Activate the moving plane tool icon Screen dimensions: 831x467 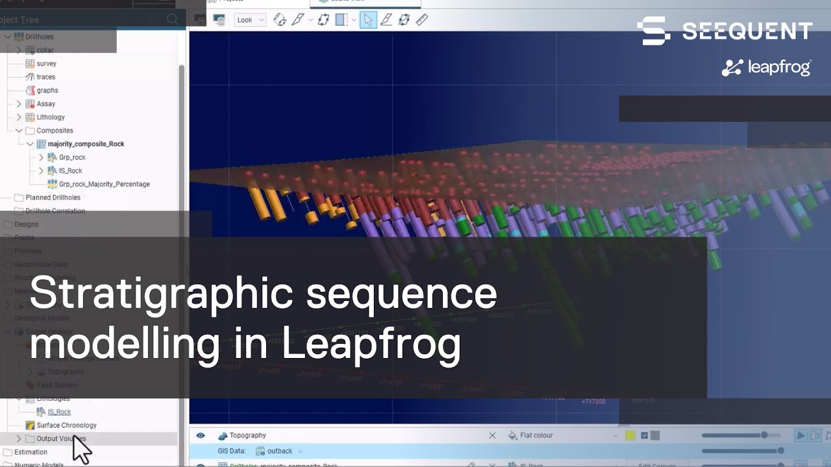(x=323, y=20)
